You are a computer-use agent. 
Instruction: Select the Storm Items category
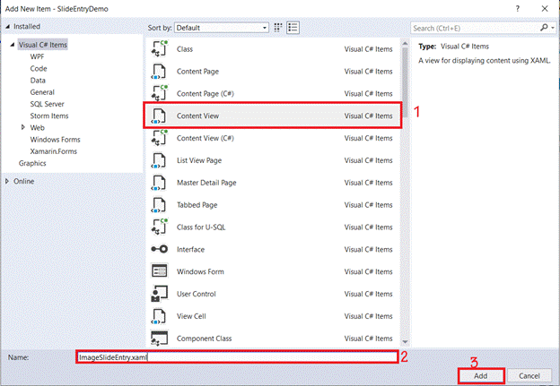pyautogui.click(x=49, y=116)
